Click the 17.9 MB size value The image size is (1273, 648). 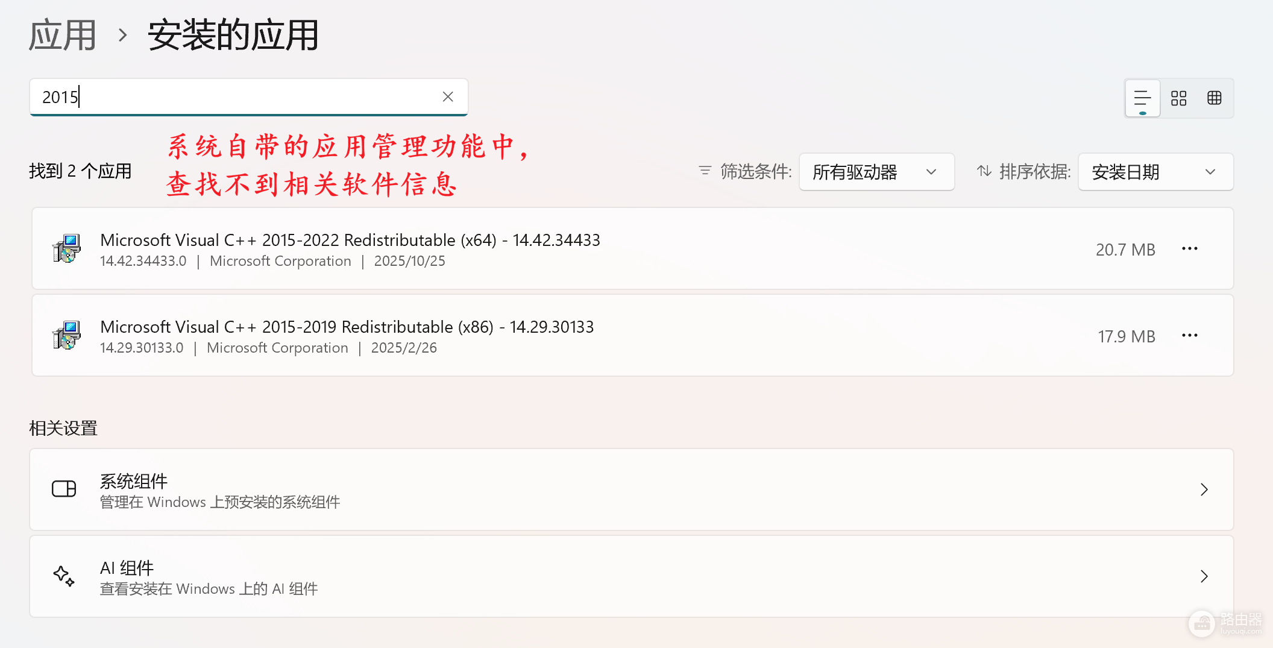(x=1127, y=336)
